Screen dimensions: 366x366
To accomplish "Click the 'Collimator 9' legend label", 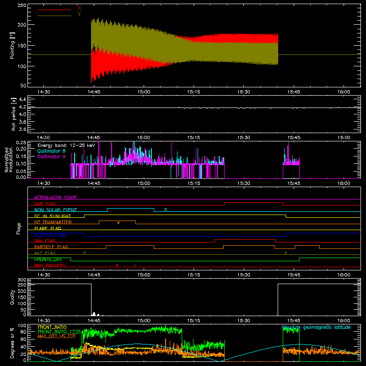I will 51,156.
